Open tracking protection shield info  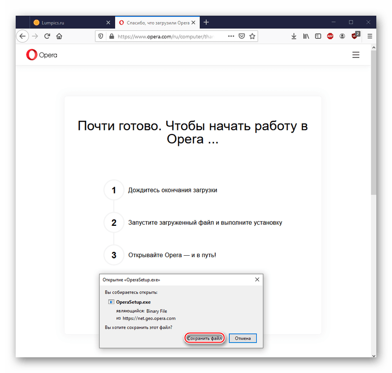[x=101, y=36]
